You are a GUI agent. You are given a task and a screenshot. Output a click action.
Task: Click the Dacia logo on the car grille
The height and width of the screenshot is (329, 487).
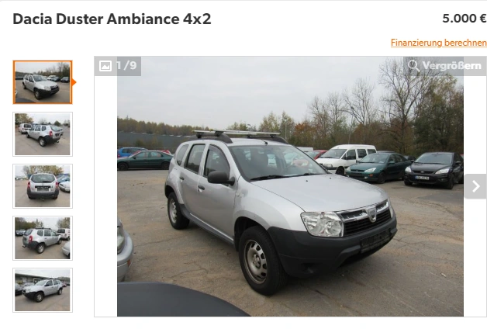[371, 214]
